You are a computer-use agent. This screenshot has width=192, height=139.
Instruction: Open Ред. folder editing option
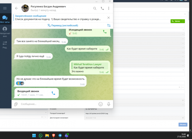pyautogui.click(x=5, y=45)
